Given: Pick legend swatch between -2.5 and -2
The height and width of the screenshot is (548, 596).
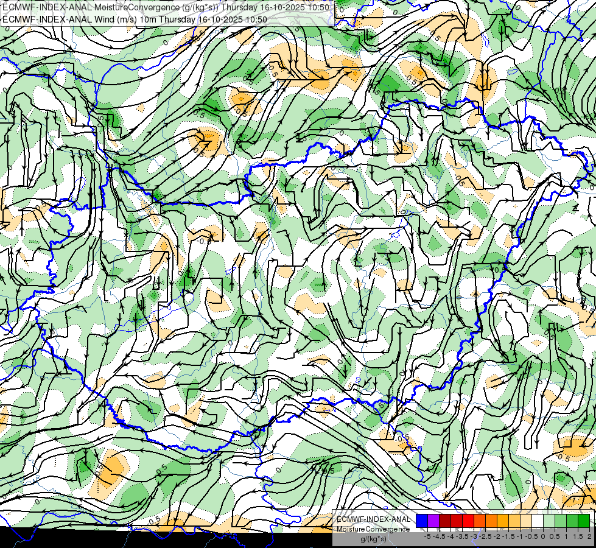Looking at the screenshot, I should point(491,521).
